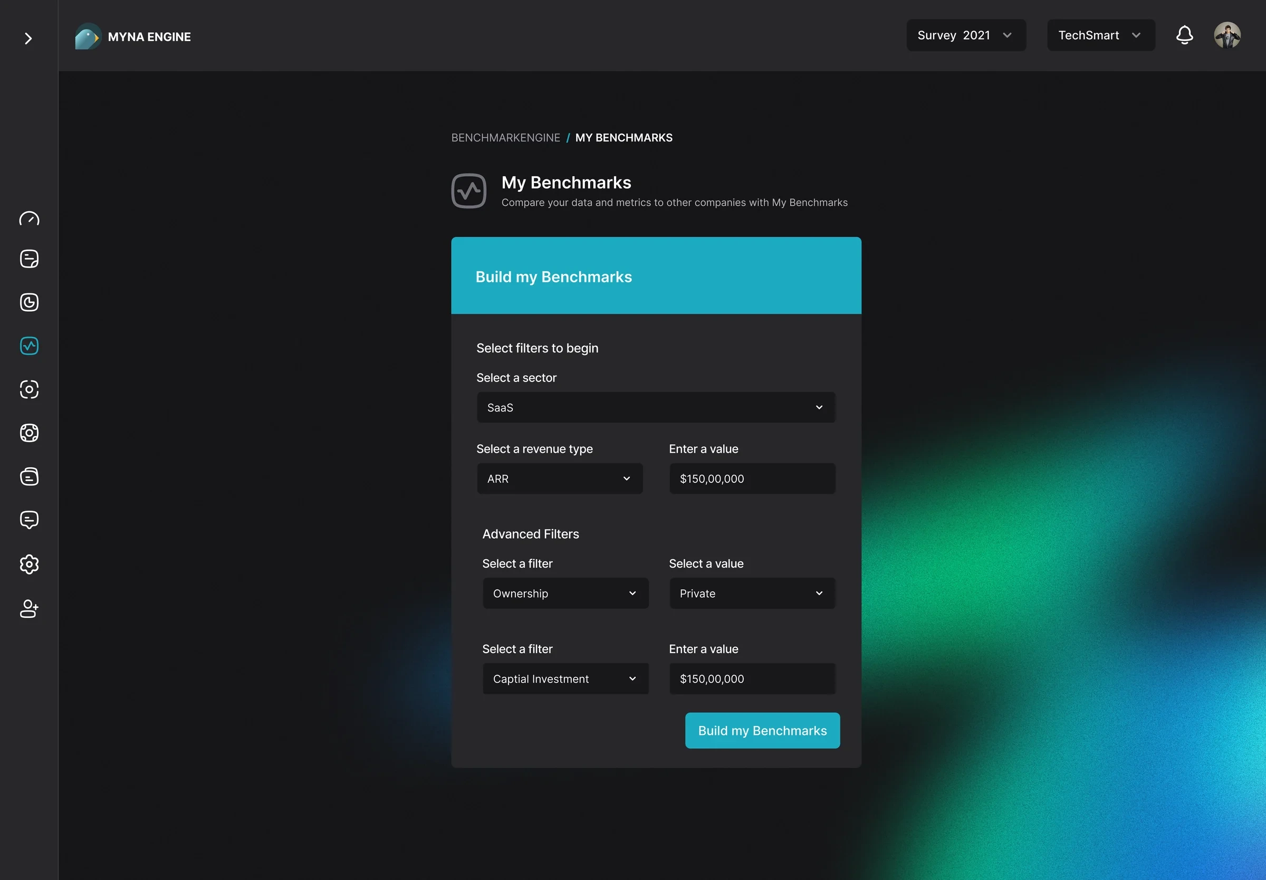Click the Advanced Filters heading

[530, 534]
